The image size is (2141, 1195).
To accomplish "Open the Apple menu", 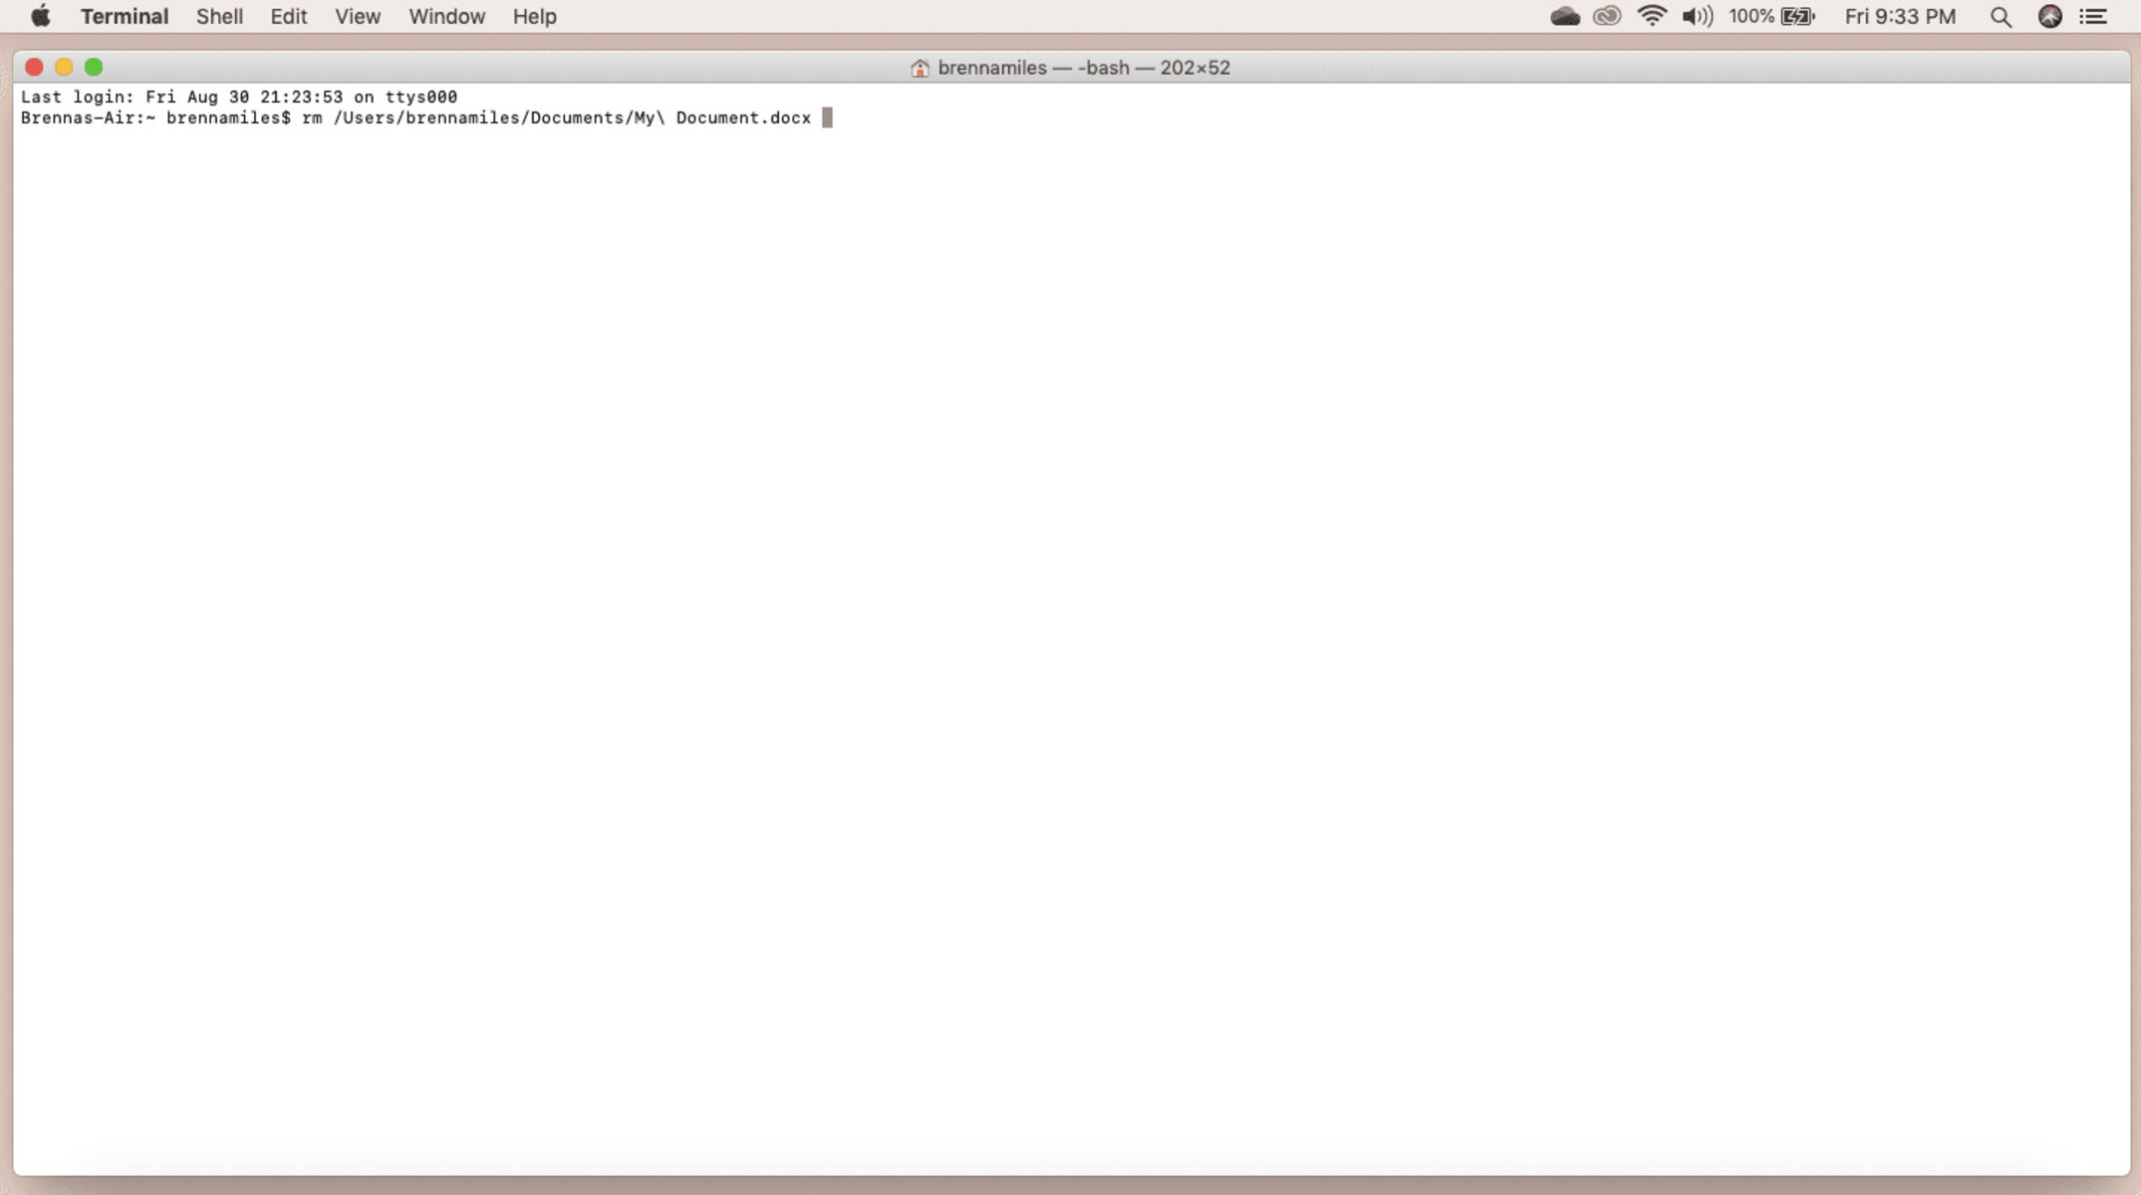I will 39,16.
